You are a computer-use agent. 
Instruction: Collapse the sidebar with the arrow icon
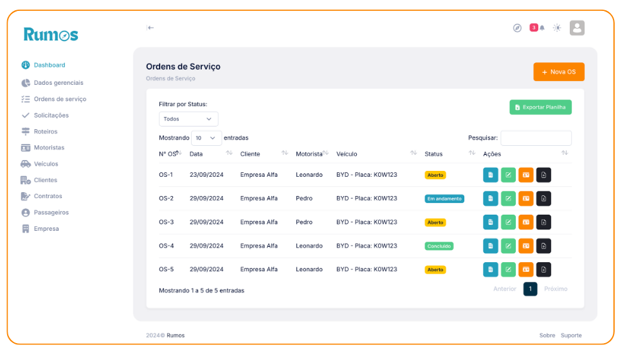(150, 28)
